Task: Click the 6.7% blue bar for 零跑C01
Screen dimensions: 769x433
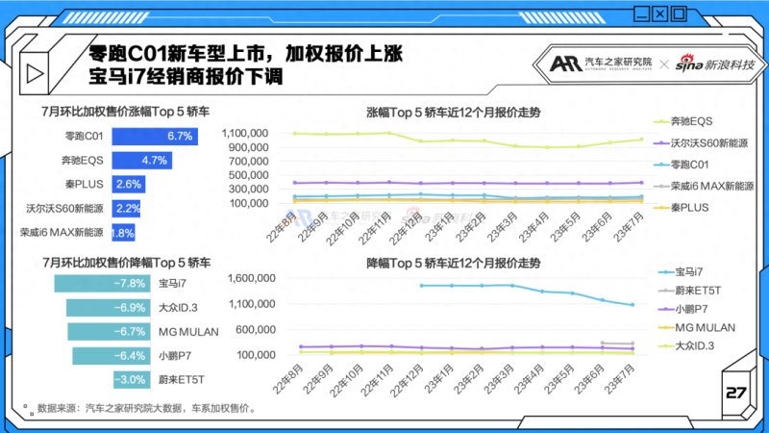Action: point(155,137)
